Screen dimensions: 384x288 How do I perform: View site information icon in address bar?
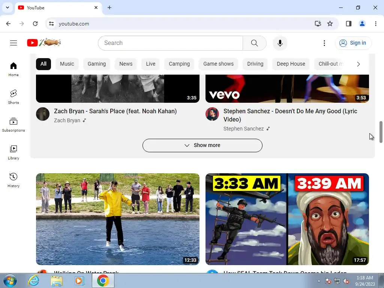(51, 24)
